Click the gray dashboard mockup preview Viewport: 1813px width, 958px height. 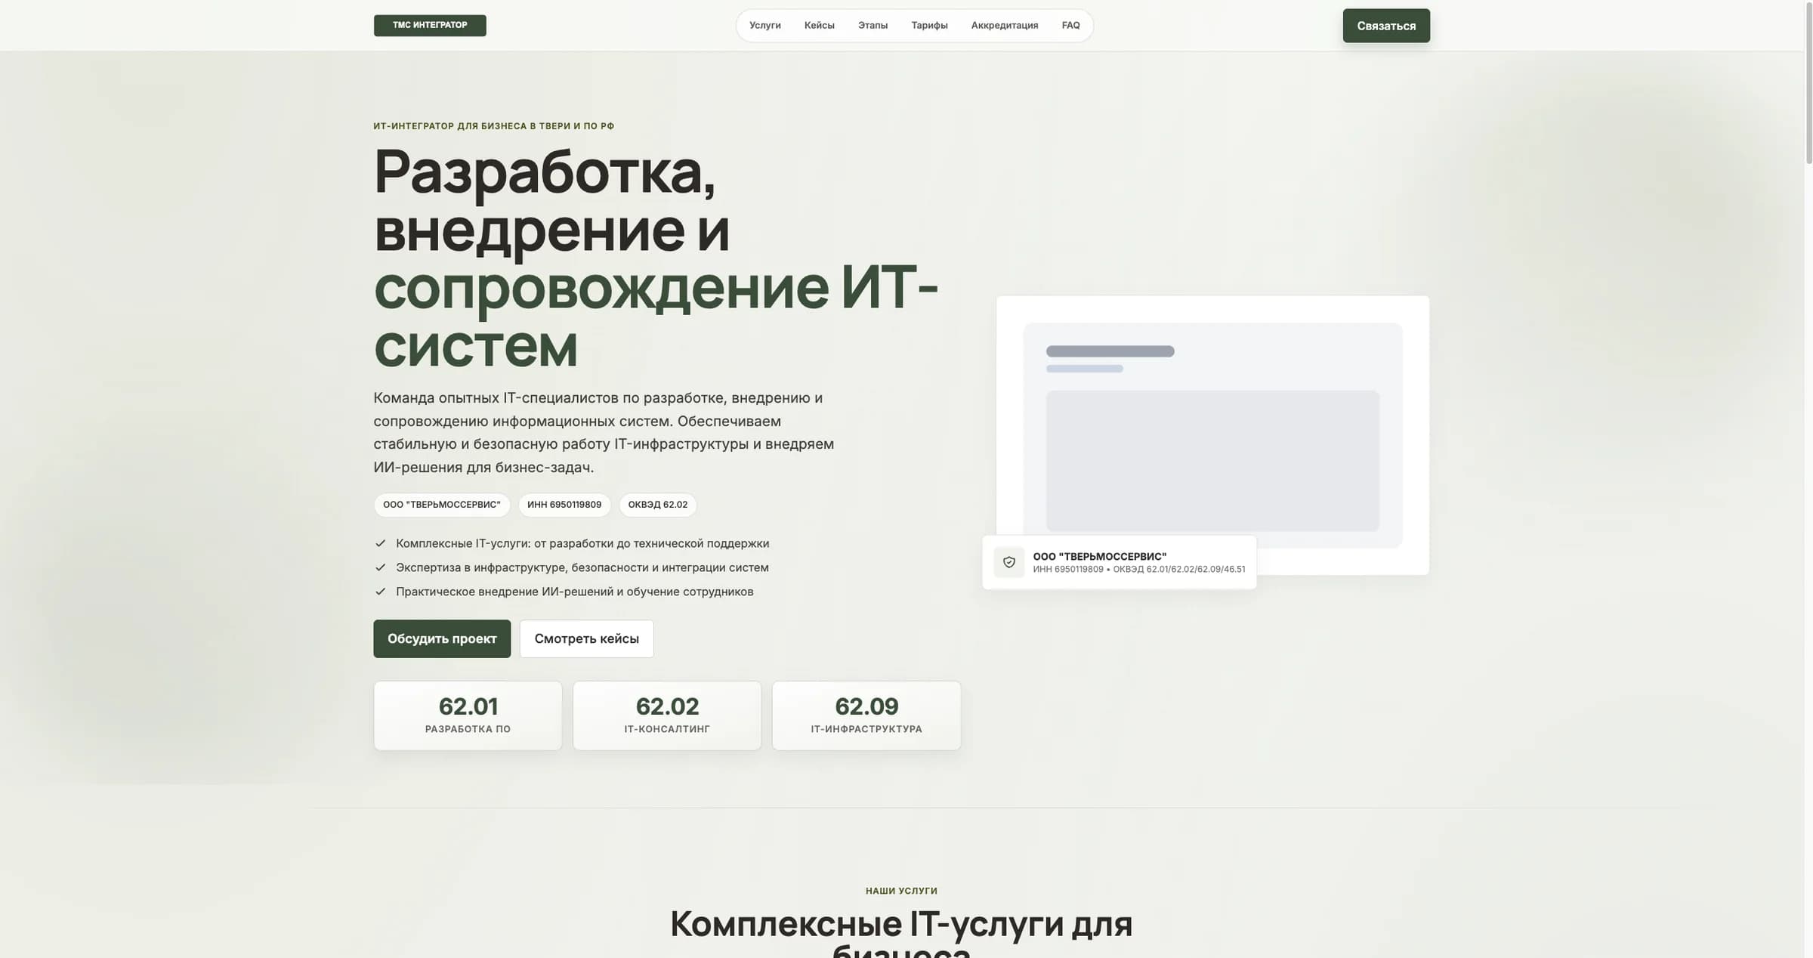point(1212,435)
